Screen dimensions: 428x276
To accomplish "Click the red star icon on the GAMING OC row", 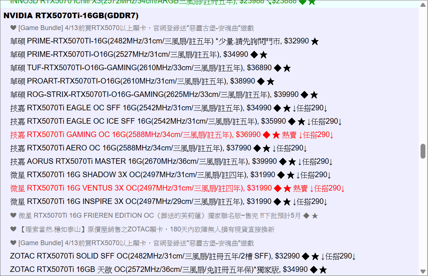I will [x=276, y=135].
